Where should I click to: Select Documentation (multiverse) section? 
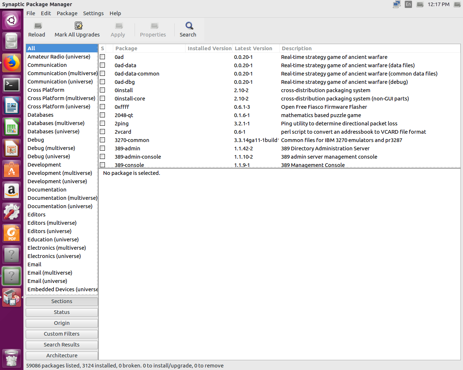[62, 198]
